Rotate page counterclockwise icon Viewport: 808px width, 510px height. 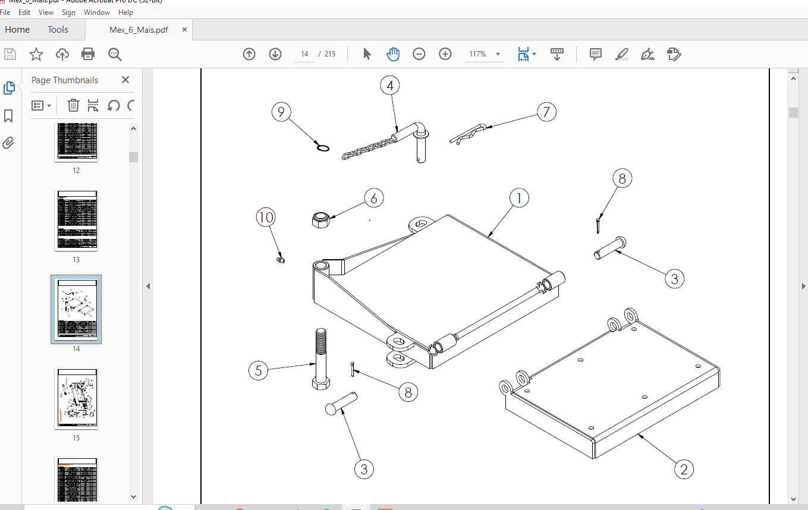click(114, 106)
